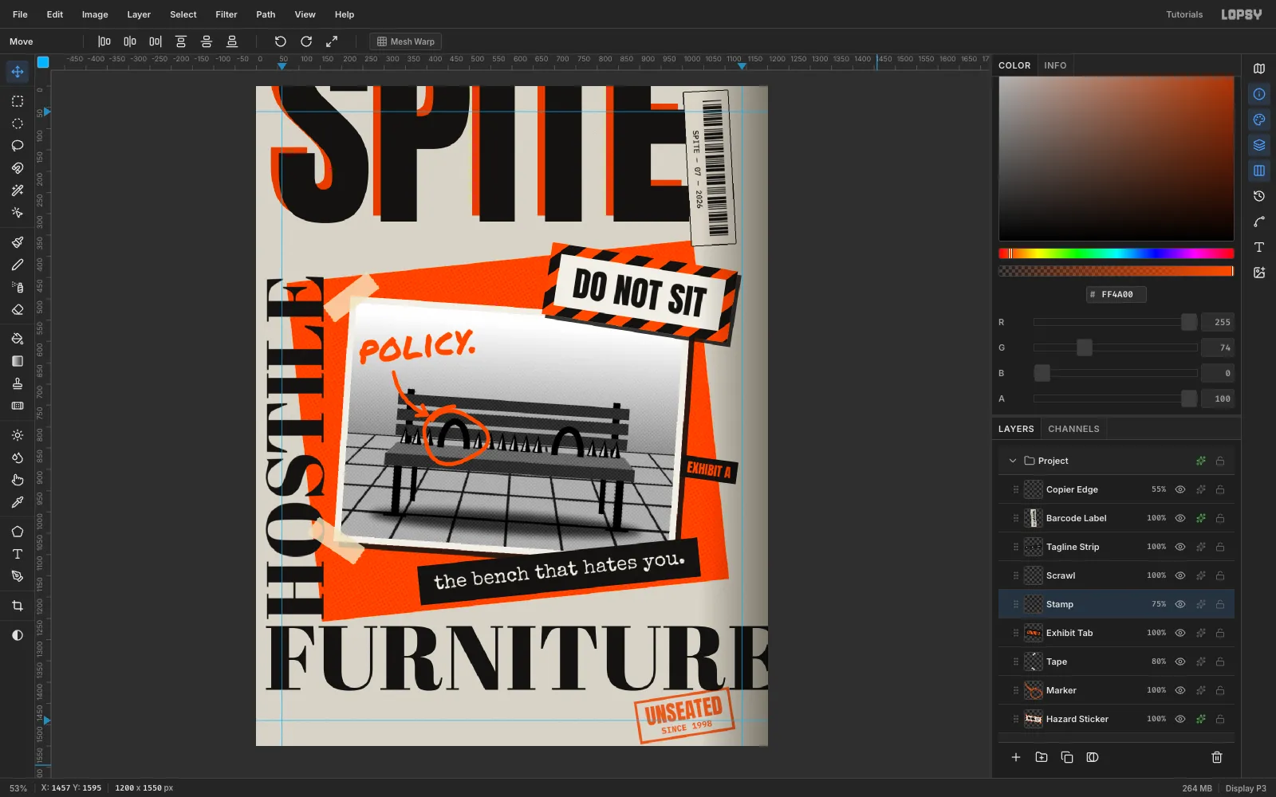
Task: Switch to the Info tab
Action: click(x=1055, y=65)
